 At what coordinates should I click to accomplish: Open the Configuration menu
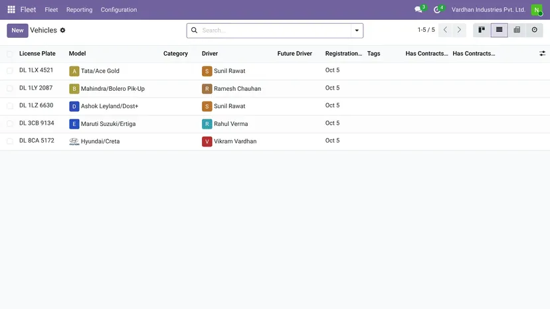coord(119,10)
